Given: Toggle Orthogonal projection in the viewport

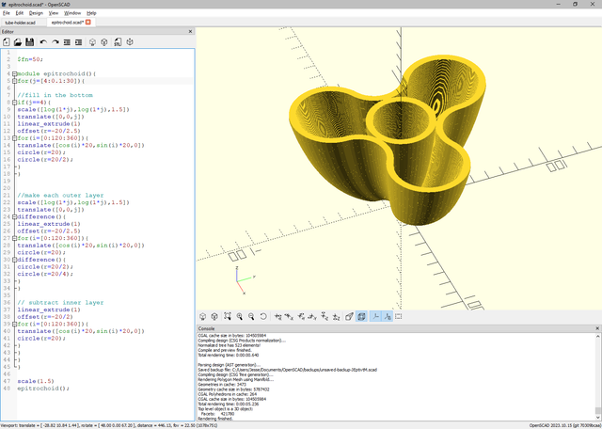Looking at the screenshot, I should pos(361,316).
